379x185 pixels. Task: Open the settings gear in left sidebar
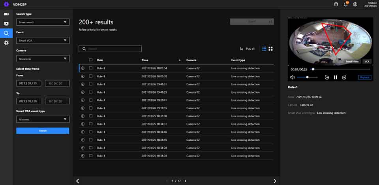click(x=6, y=42)
